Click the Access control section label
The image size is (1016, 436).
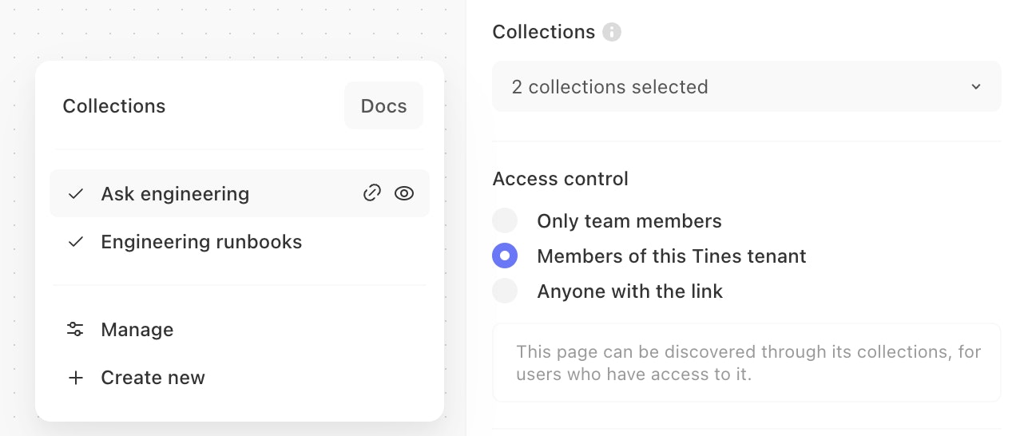[560, 179]
